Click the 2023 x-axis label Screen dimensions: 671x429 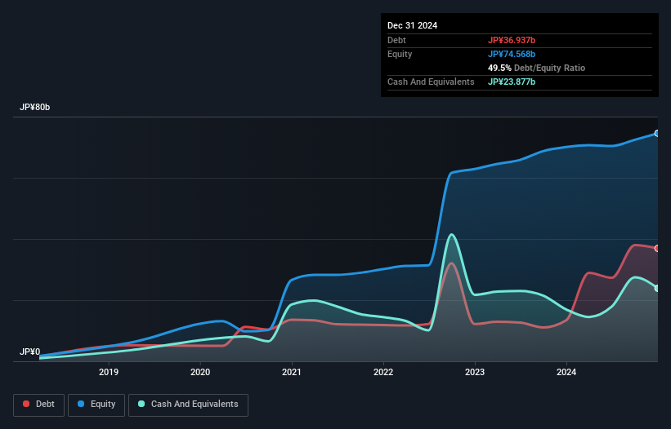(475, 372)
